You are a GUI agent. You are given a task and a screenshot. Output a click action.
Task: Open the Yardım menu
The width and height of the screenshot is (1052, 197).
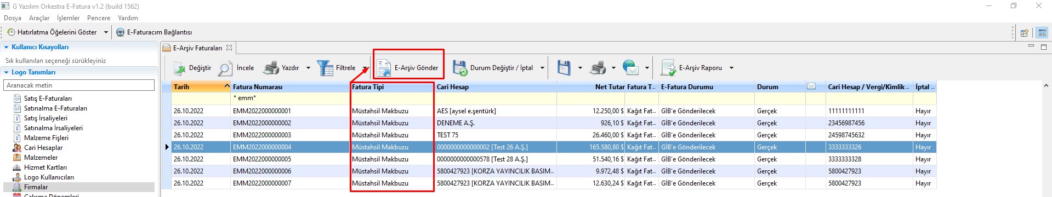point(128,18)
